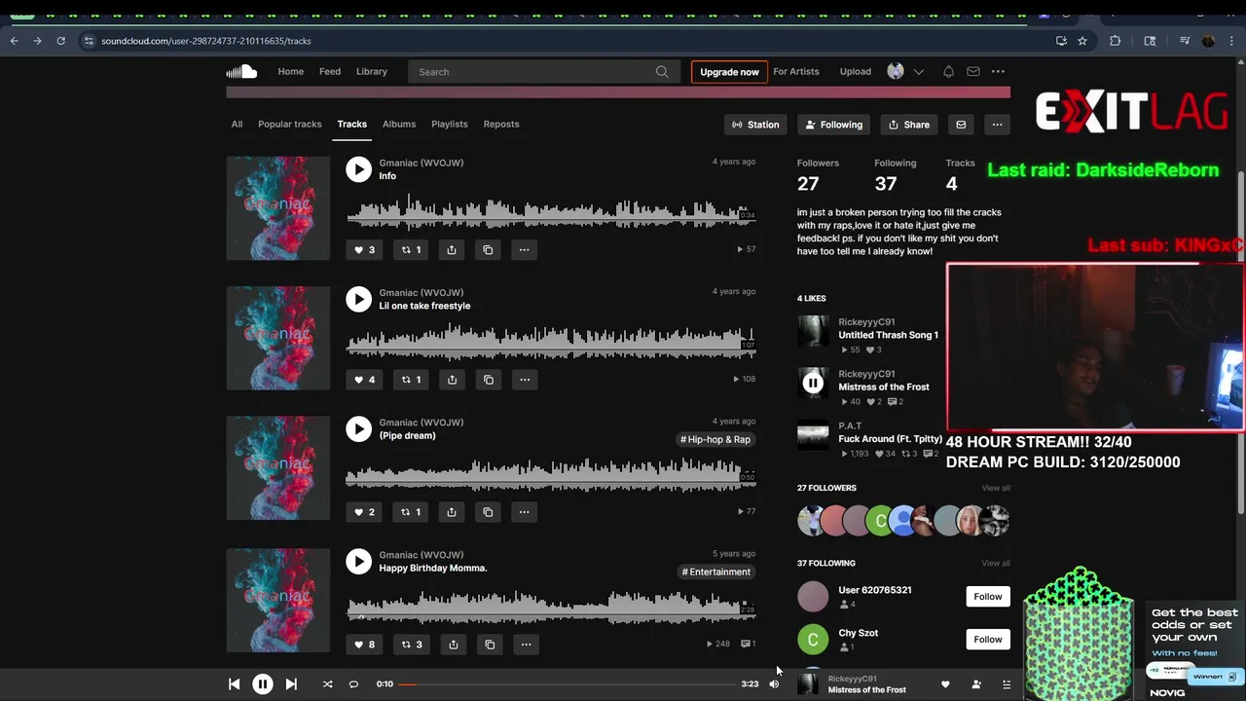Viewport: 1246px width, 701px height.
Task: Open the SoundCloud logo home link
Action: pos(241,71)
